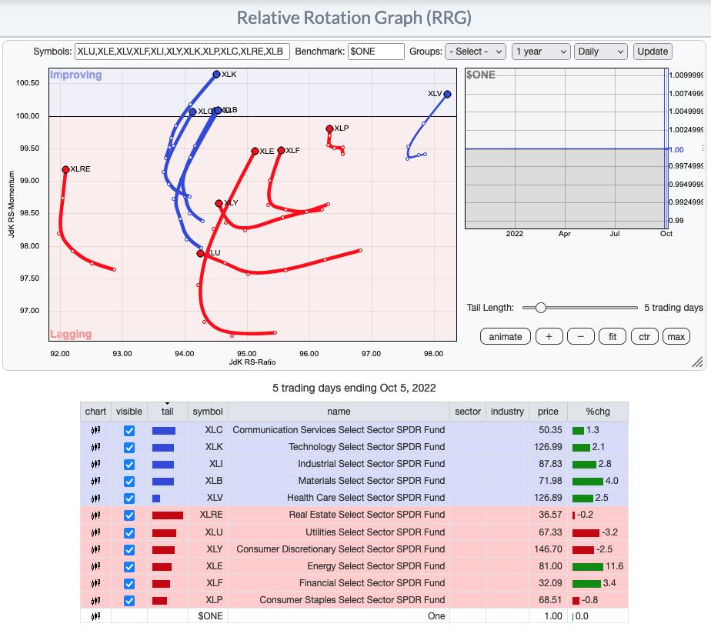Uncheck visibility for XLF
The height and width of the screenshot is (627, 711).
(129, 583)
